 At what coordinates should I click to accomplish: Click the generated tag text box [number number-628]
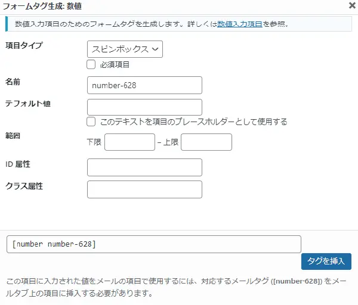point(154,244)
